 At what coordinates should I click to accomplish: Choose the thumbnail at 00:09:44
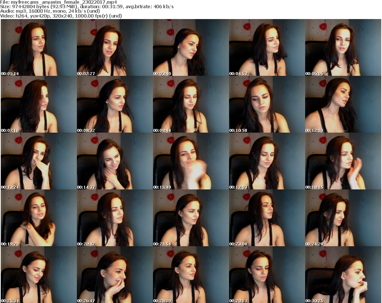point(191,104)
